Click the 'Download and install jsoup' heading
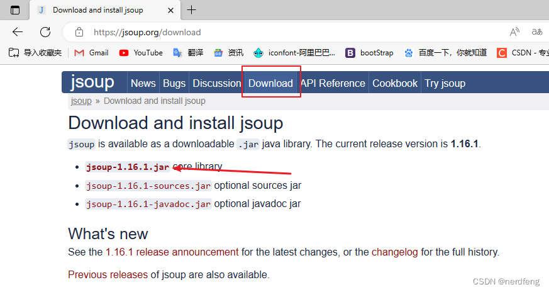This screenshot has width=549, height=292. (175, 123)
